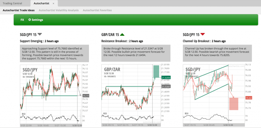Open the GBP/ZAR 15 title

pos(110,35)
